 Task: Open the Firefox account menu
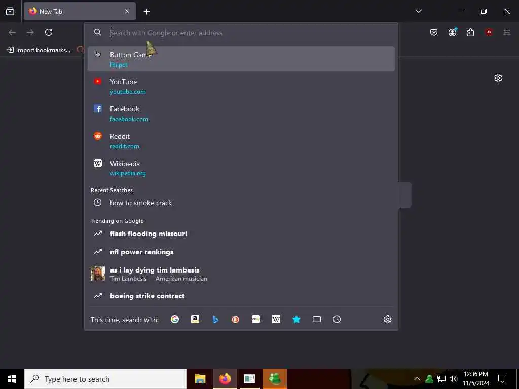452,32
